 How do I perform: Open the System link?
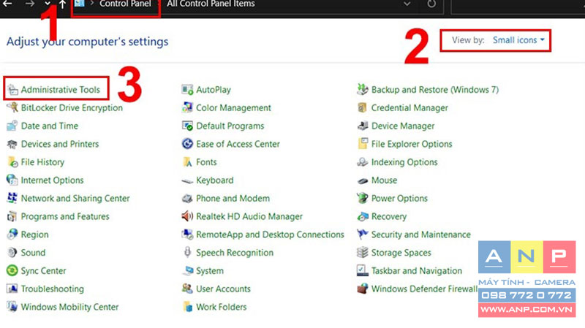210,271
